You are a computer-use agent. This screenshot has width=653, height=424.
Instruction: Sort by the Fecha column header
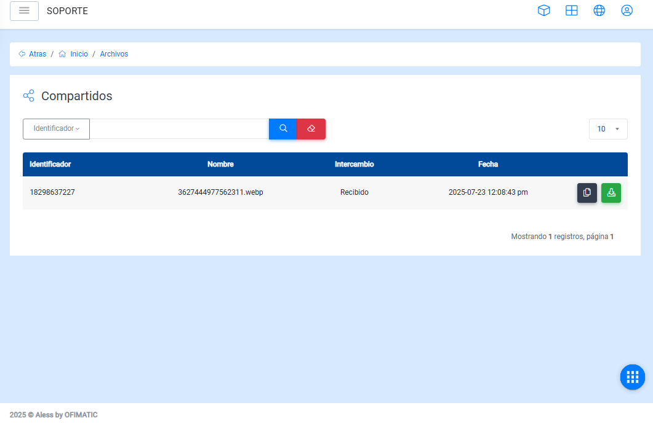coord(487,165)
